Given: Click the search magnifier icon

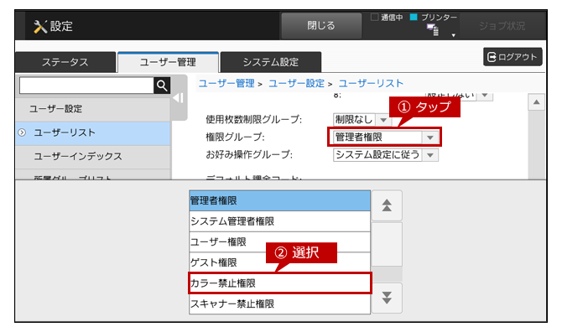Looking at the screenshot, I should click(162, 86).
